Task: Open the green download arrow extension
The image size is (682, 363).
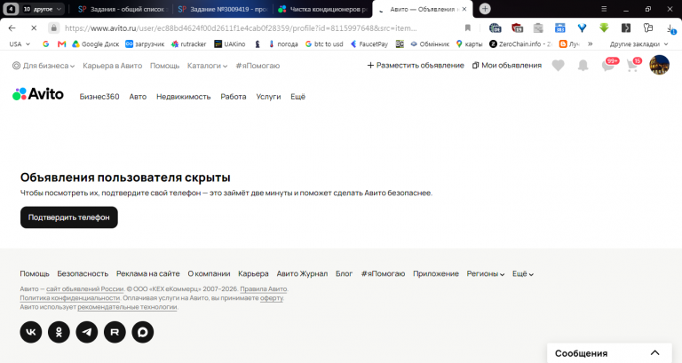Action: (604, 28)
